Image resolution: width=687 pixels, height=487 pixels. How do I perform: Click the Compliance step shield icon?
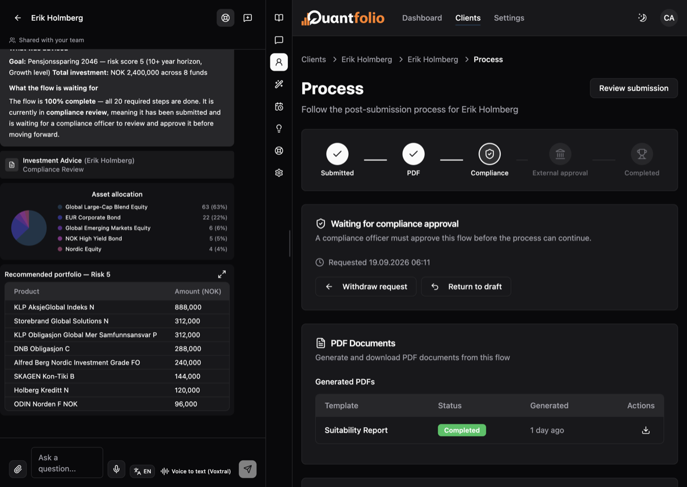click(x=489, y=154)
